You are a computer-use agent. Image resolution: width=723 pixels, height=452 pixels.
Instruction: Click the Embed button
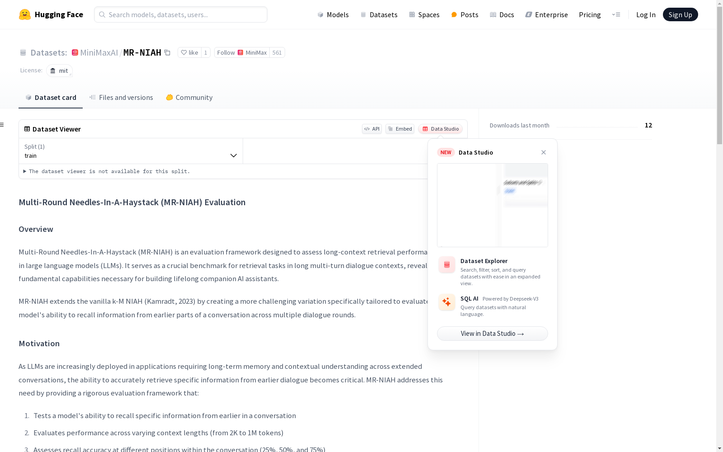(400, 129)
